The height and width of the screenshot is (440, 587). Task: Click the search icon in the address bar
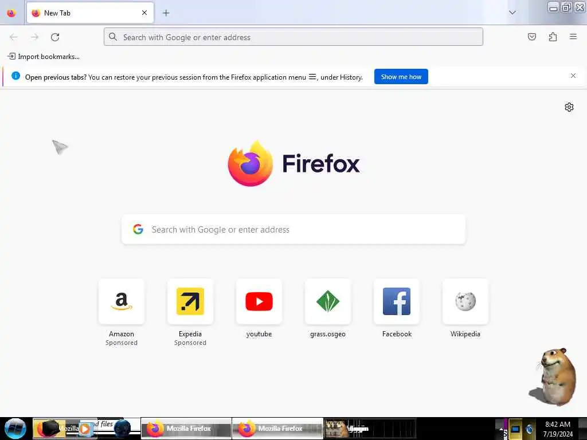click(113, 37)
